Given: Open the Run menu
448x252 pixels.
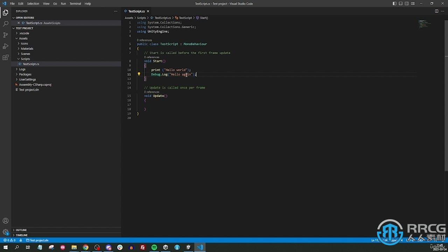Looking at the screenshot, I should [x=63, y=3].
